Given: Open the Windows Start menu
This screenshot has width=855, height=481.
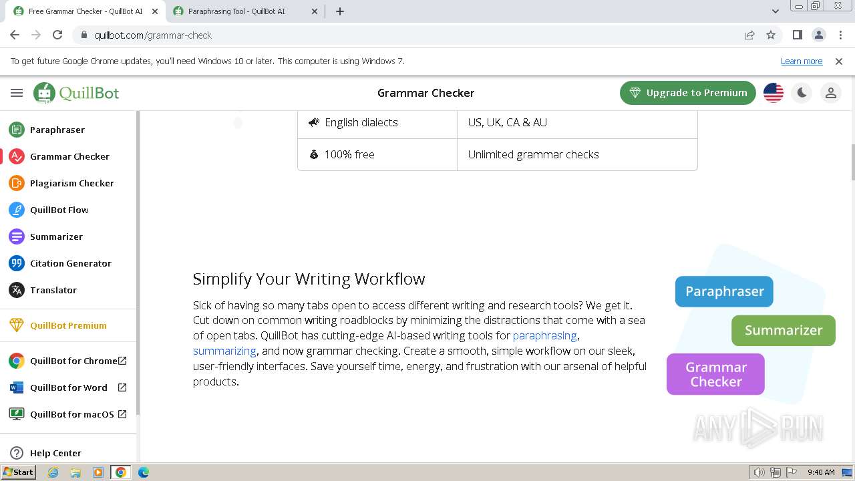Looking at the screenshot, I should point(19,472).
